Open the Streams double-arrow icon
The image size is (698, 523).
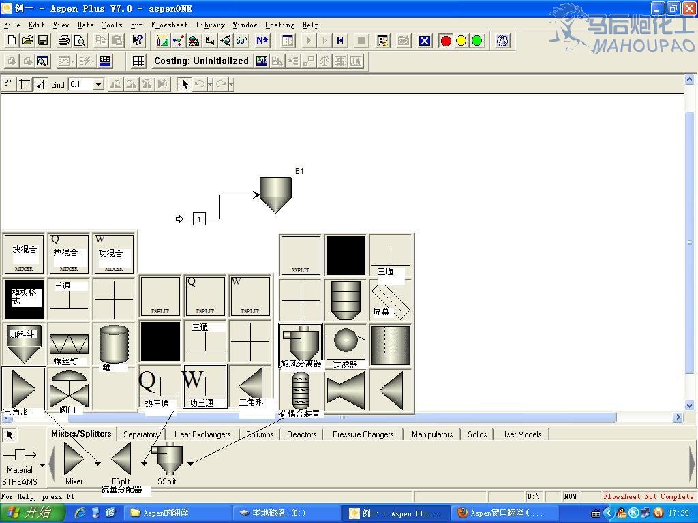210,40
